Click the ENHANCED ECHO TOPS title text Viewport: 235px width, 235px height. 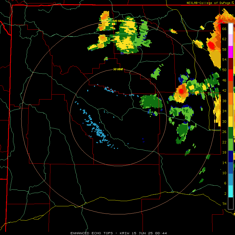tap(92, 233)
